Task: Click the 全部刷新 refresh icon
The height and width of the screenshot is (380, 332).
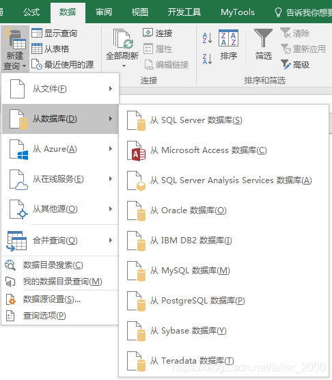Action: coord(123,39)
